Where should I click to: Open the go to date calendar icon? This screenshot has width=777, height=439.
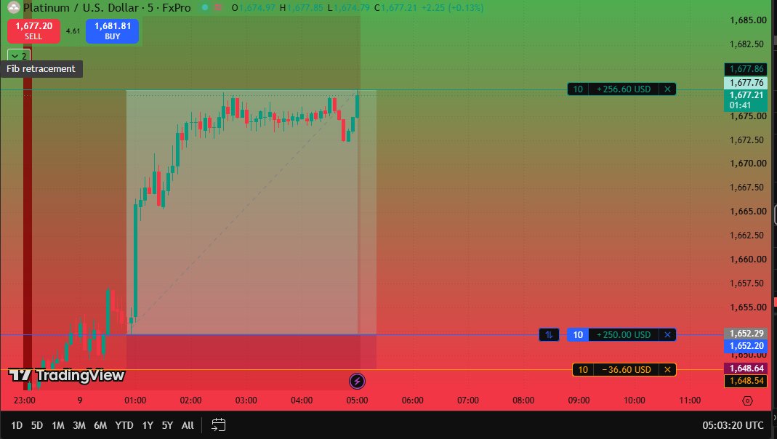point(219,425)
